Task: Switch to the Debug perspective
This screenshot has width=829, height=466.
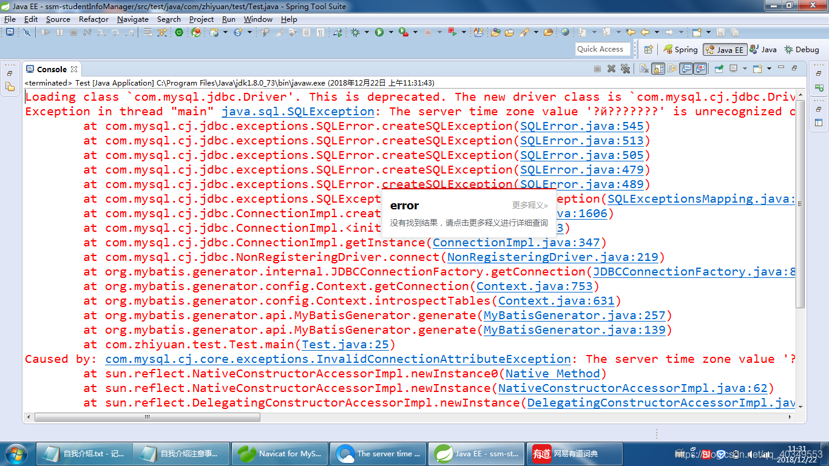Action: (x=801, y=50)
